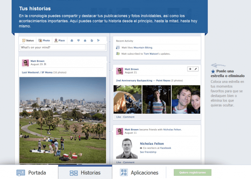Select the flag milestone life event icon

(98, 41)
